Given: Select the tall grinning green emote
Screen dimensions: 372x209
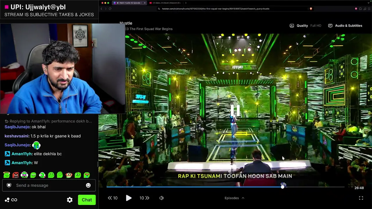Looking at the screenshot, I should coord(60,175).
